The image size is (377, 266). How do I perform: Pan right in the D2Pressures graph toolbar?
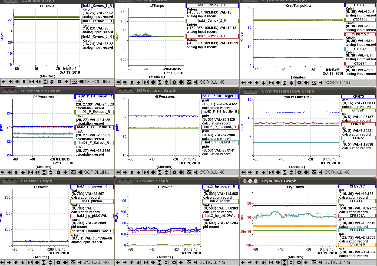pos(9,172)
